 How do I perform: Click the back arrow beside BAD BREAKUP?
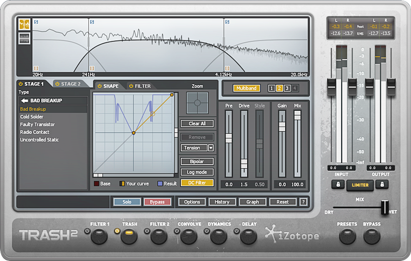pos(25,101)
